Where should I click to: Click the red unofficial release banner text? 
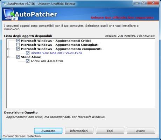click(122, 18)
